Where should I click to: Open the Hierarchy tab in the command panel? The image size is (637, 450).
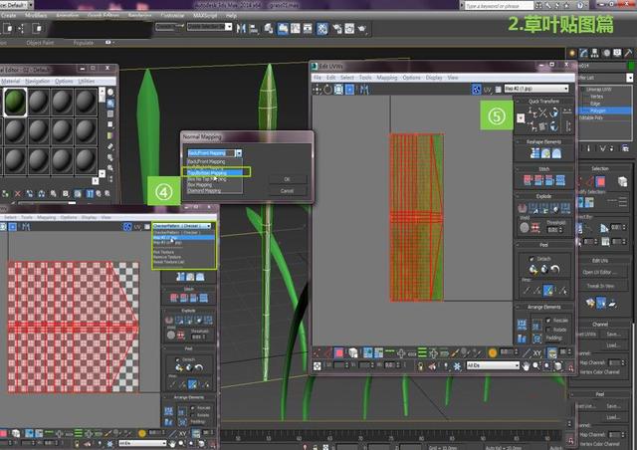coord(595,53)
